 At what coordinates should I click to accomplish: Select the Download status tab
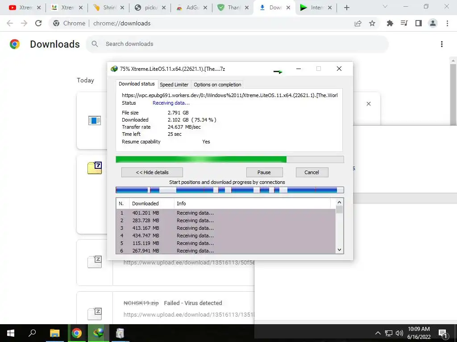pyautogui.click(x=137, y=84)
